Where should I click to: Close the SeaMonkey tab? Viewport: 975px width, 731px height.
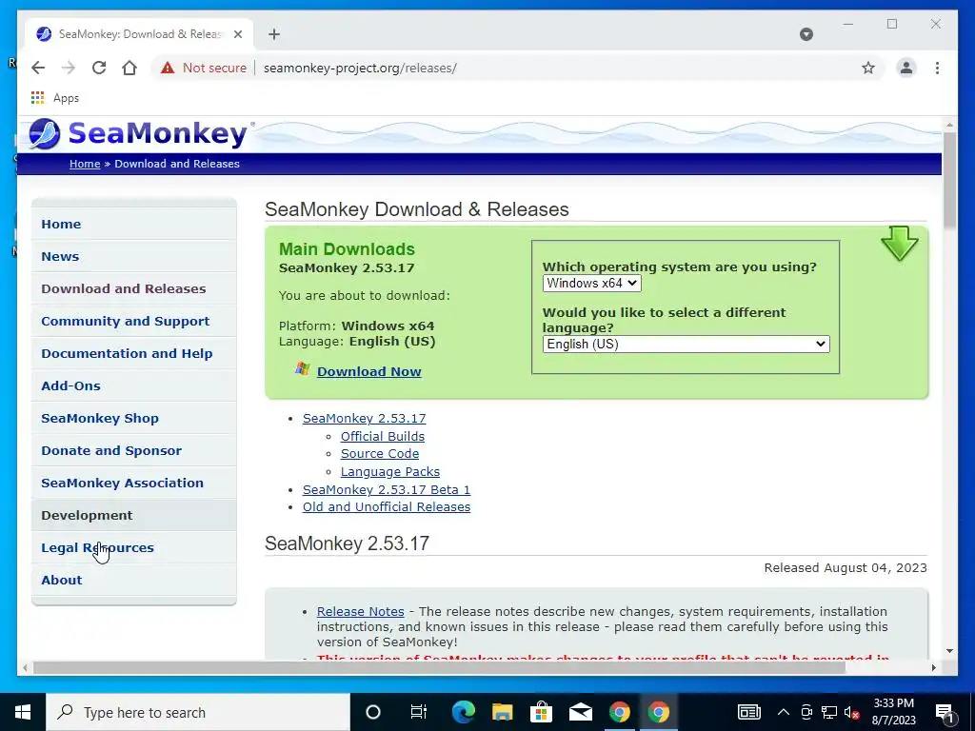(237, 34)
